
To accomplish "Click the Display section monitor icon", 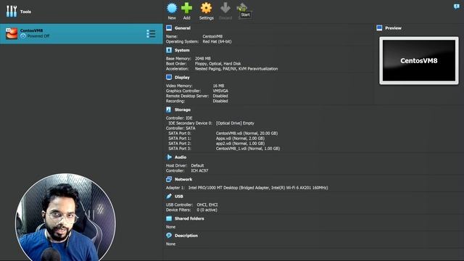I will pyautogui.click(x=169, y=78).
